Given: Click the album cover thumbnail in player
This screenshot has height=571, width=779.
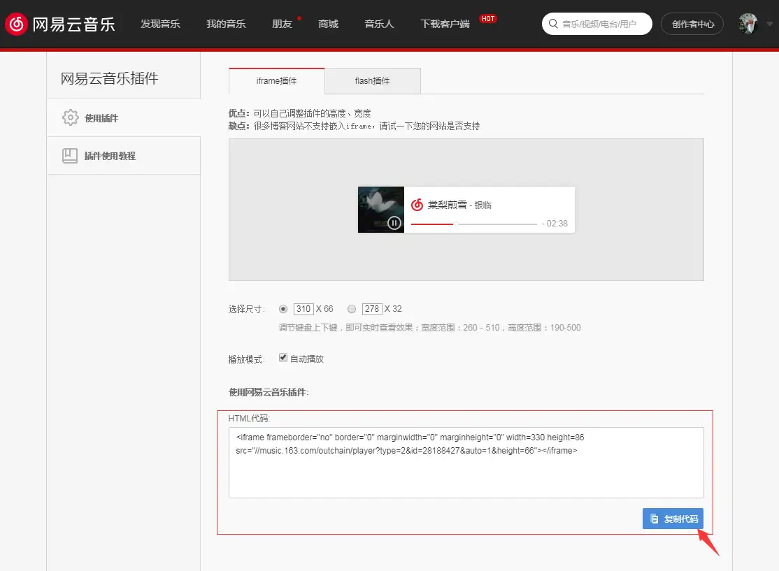Looking at the screenshot, I should (x=381, y=210).
